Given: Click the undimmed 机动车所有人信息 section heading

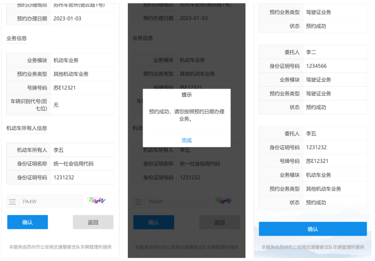Looking at the screenshot, I should tap(26, 128).
